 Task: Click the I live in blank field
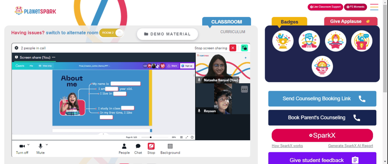click(120, 93)
